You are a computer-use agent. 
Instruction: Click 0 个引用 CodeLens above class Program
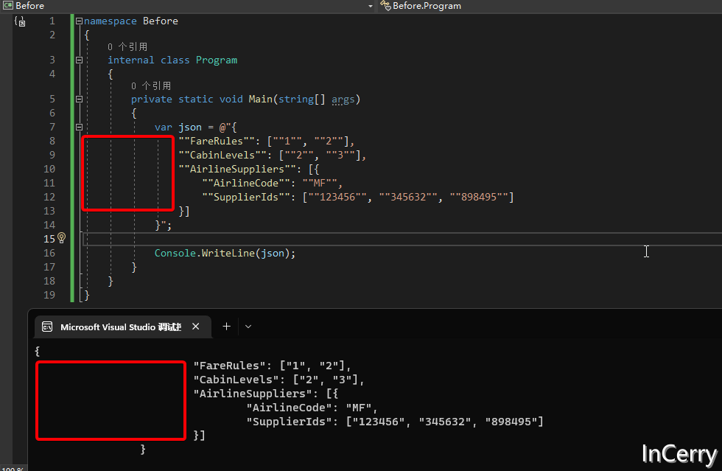point(126,45)
